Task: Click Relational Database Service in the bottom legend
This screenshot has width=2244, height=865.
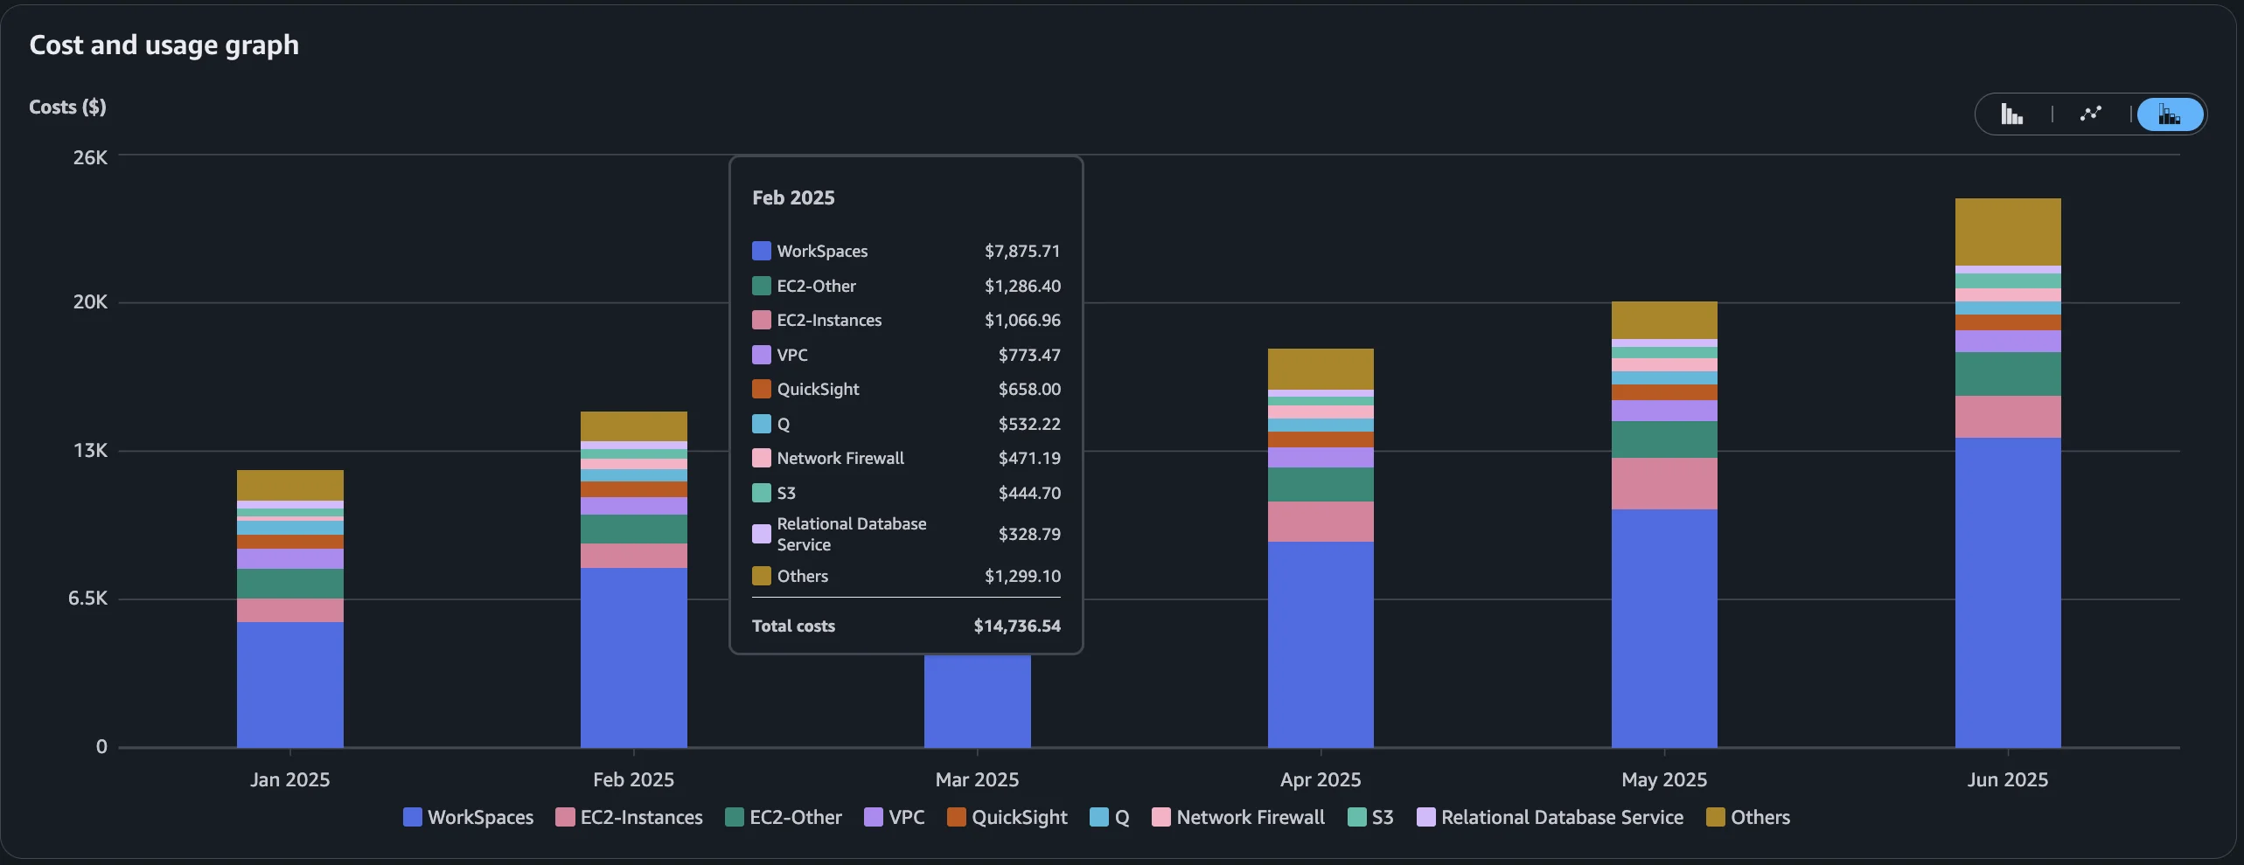Action: click(x=1551, y=817)
